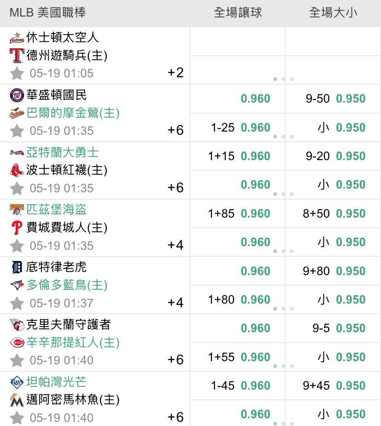Click the Texas Rangers T logo
Image resolution: width=381 pixels, height=426 pixels.
[x=17, y=55]
